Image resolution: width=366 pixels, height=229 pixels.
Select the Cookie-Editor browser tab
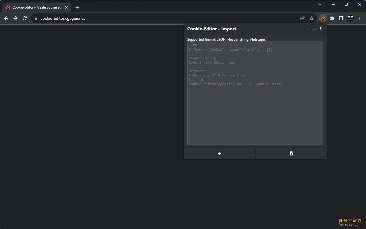(x=37, y=7)
